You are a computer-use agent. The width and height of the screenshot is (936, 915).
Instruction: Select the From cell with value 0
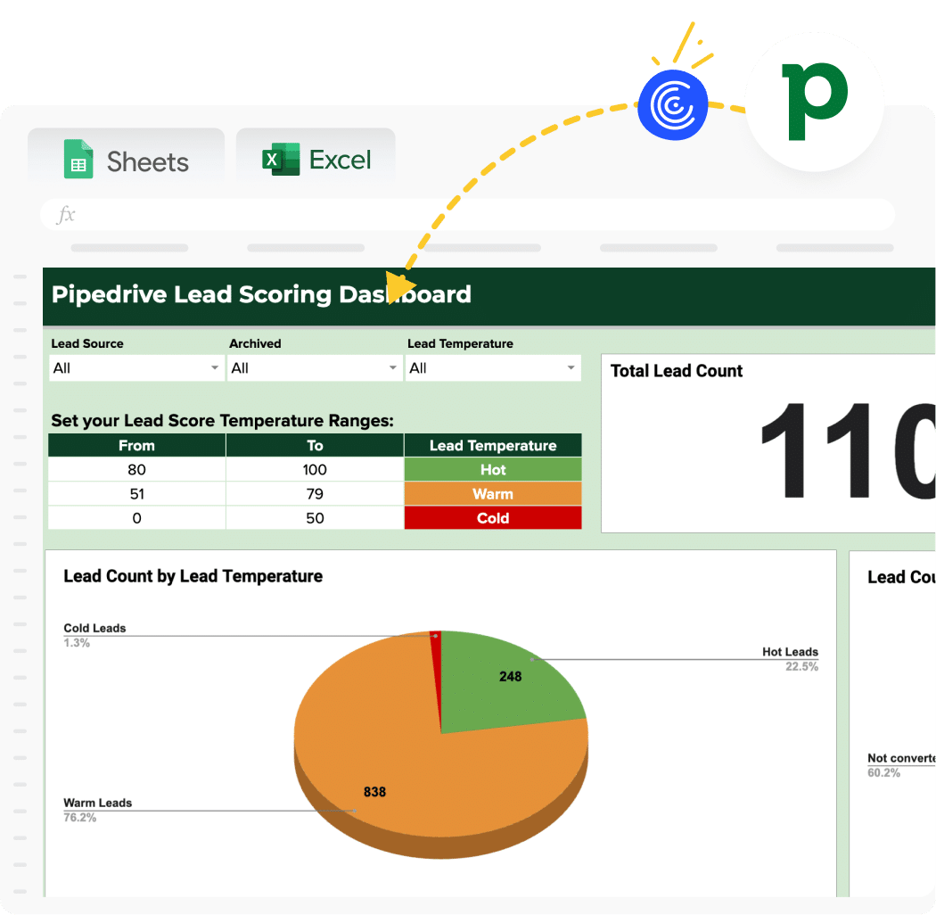point(136,518)
